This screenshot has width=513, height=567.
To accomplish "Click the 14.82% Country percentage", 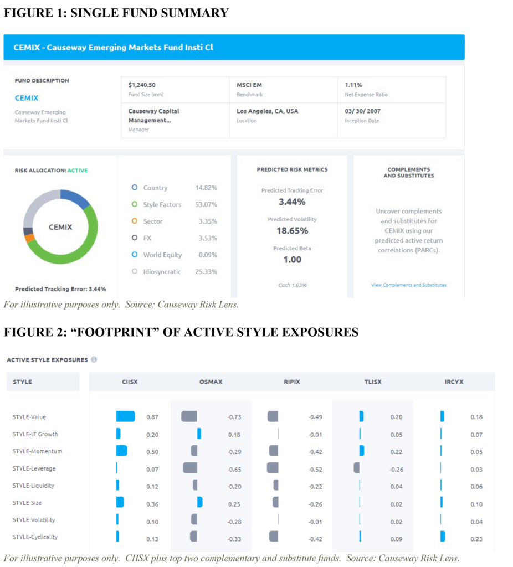I will (x=206, y=188).
